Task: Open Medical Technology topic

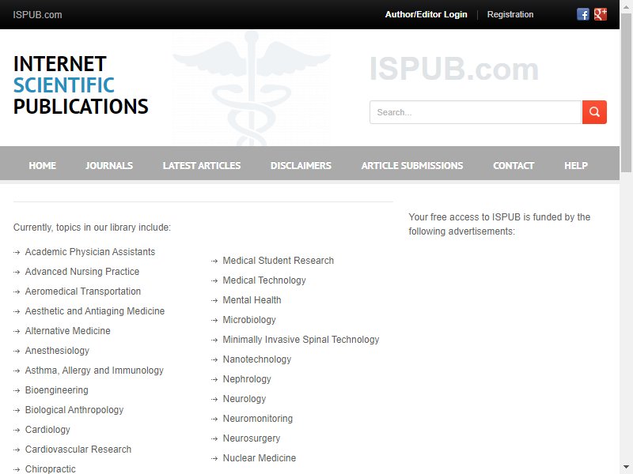Action: click(264, 280)
